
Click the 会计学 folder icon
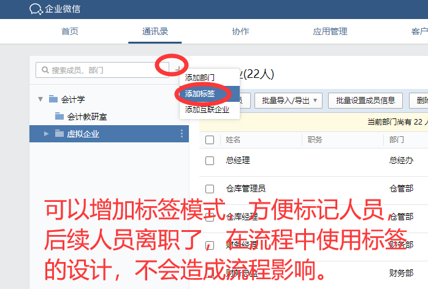53,99
